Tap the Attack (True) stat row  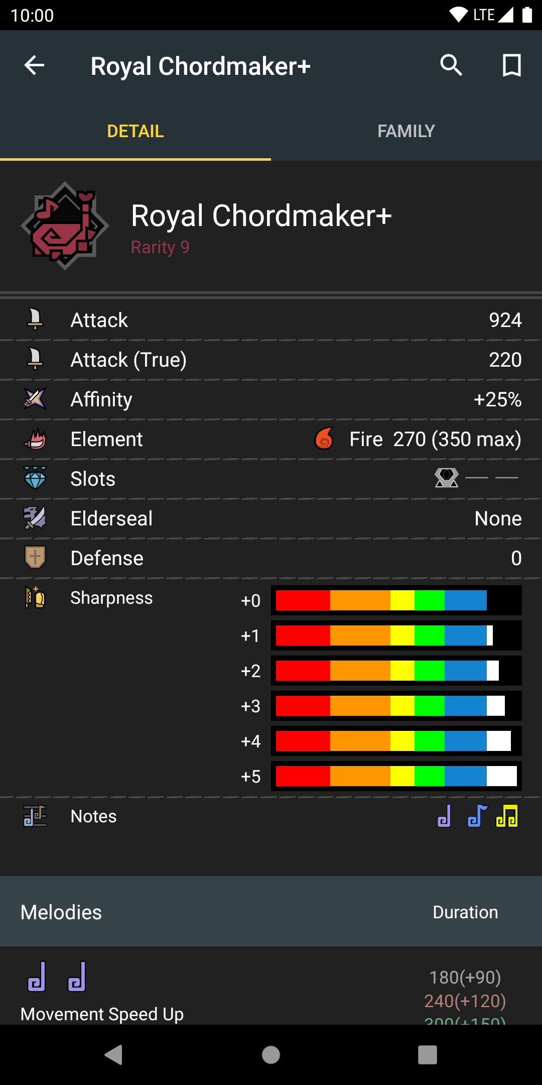(x=271, y=360)
